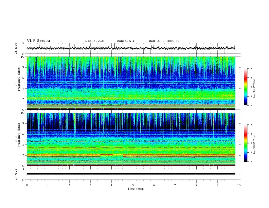Click the "5" tick on ch.1(V) axis
Viewport: 269px width, 208px height.
tap(24, 43)
